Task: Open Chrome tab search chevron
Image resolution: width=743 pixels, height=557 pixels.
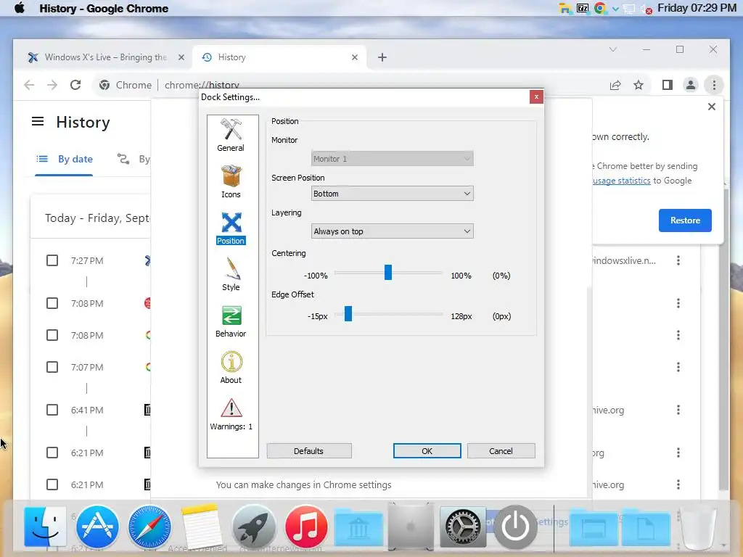Action: (x=612, y=49)
